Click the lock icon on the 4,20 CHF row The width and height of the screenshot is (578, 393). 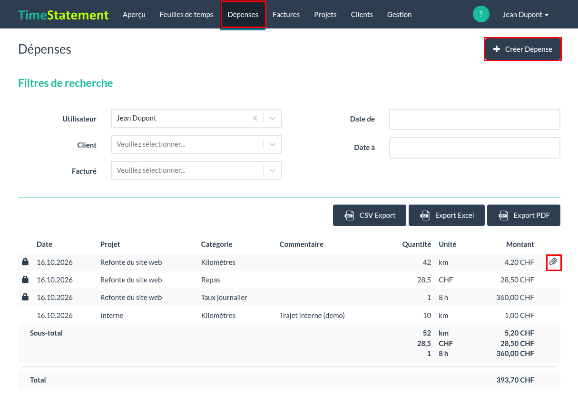pos(25,262)
